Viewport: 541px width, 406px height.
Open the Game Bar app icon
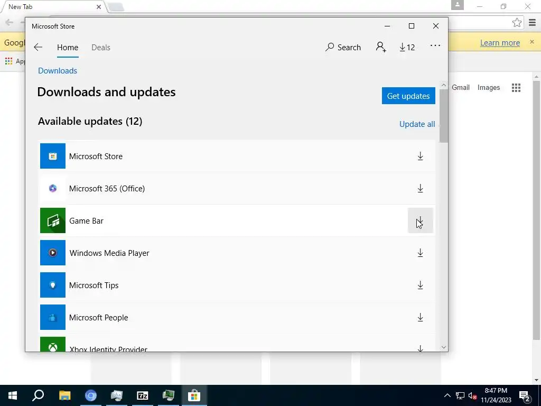click(x=53, y=220)
